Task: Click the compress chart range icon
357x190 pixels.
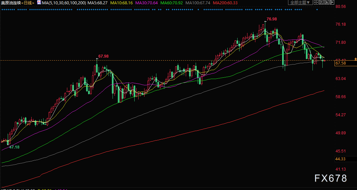Action: [x=321, y=3]
